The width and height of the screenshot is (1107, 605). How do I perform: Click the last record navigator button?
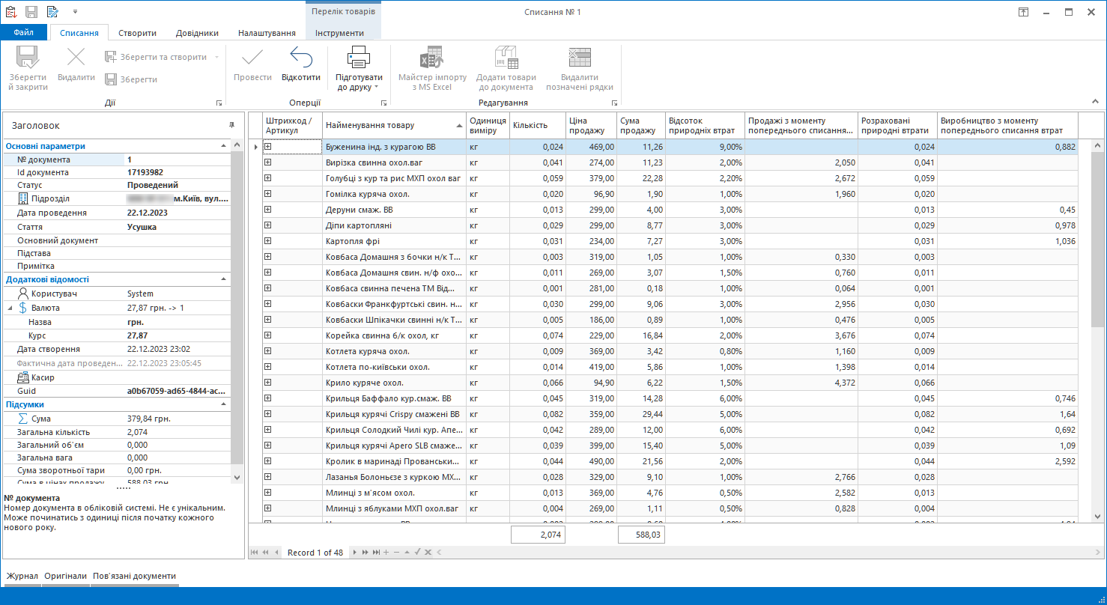point(376,553)
